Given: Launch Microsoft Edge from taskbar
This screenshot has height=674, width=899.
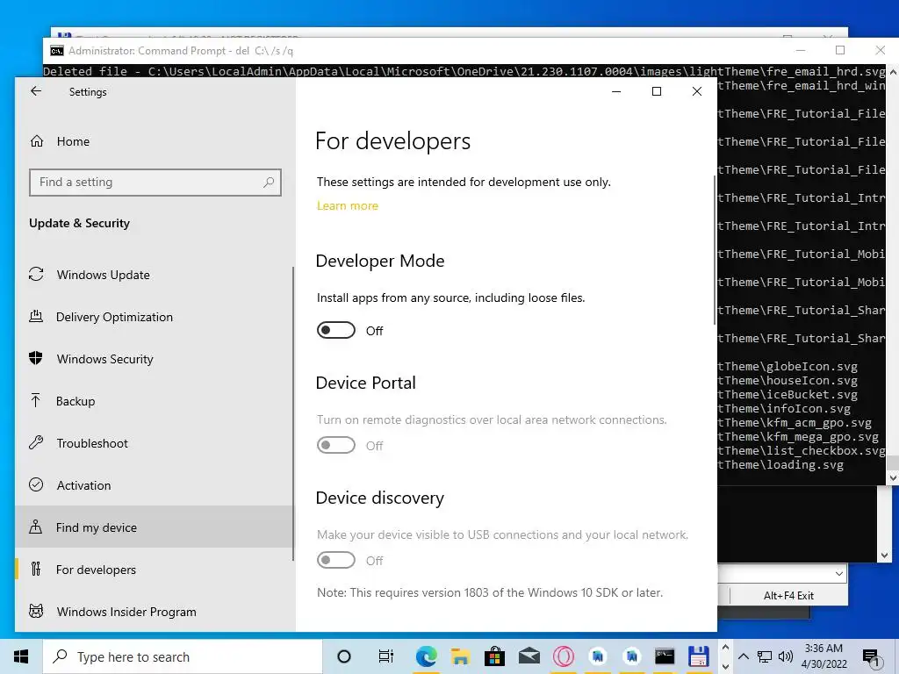Looking at the screenshot, I should [426, 656].
